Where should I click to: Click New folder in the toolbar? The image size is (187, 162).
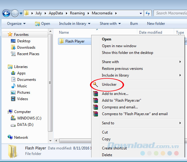click(x=156, y=24)
